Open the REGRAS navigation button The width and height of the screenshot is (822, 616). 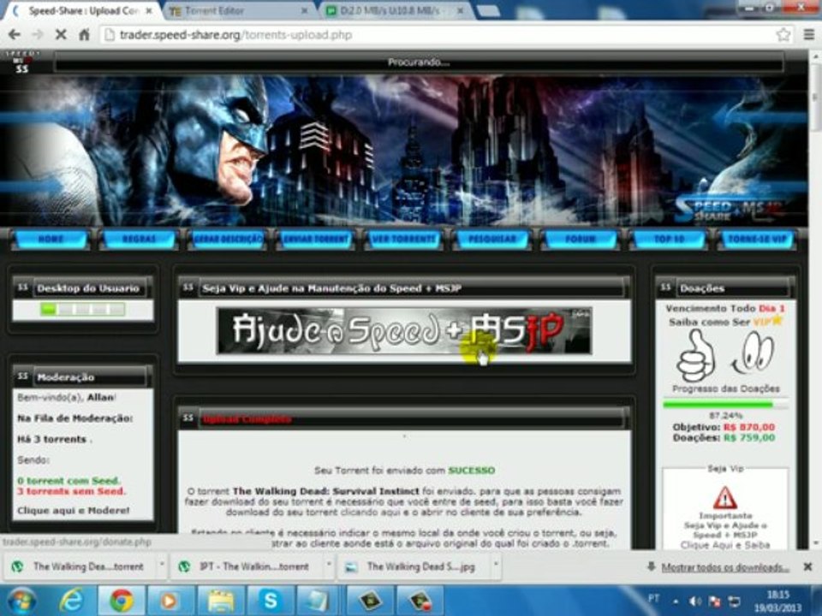coord(139,239)
